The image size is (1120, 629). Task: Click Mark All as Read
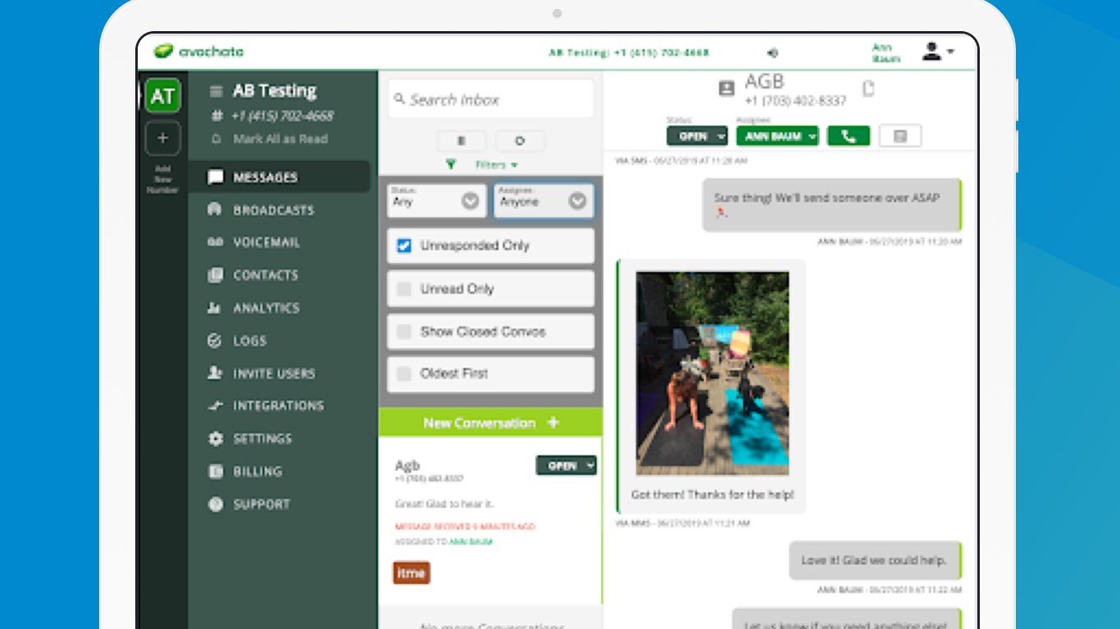tap(280, 139)
